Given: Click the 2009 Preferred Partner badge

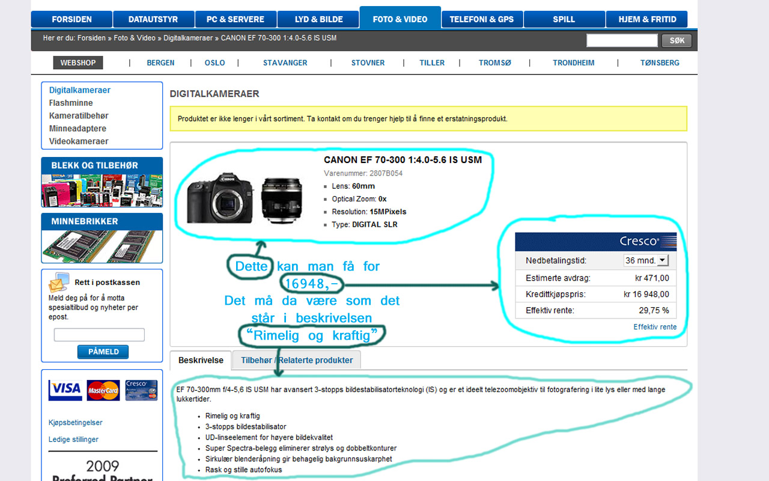Looking at the screenshot, I should click(x=102, y=470).
